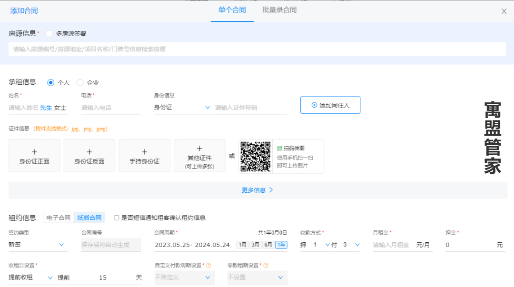Viewport: 514px width, 287px height.
Task: Click the plus icon for 身份证正面 upload
Action: coord(34,152)
